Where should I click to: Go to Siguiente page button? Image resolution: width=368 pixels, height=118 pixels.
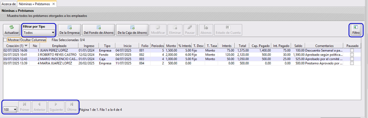56,107
